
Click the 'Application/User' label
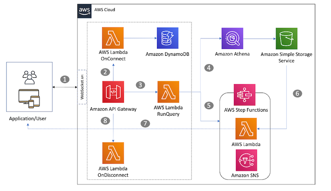[28, 119]
